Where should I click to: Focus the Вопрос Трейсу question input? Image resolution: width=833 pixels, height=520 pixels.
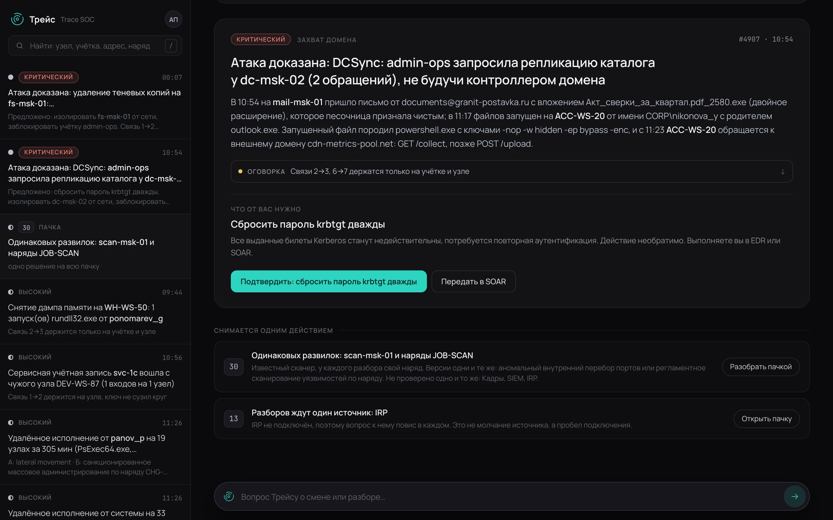tap(511, 496)
